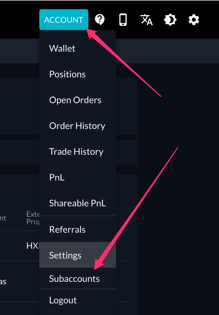View Open Orders

click(75, 100)
